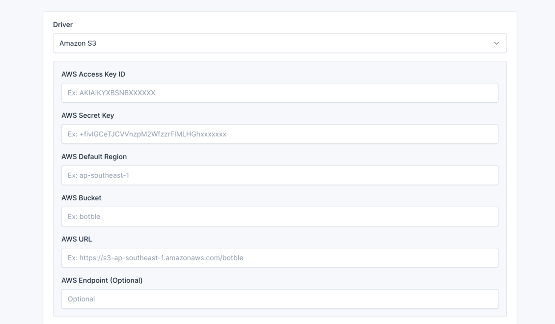Screen dimensions: 555x324
Task: Click the "AWS Secret Key" label
Action: coord(87,116)
